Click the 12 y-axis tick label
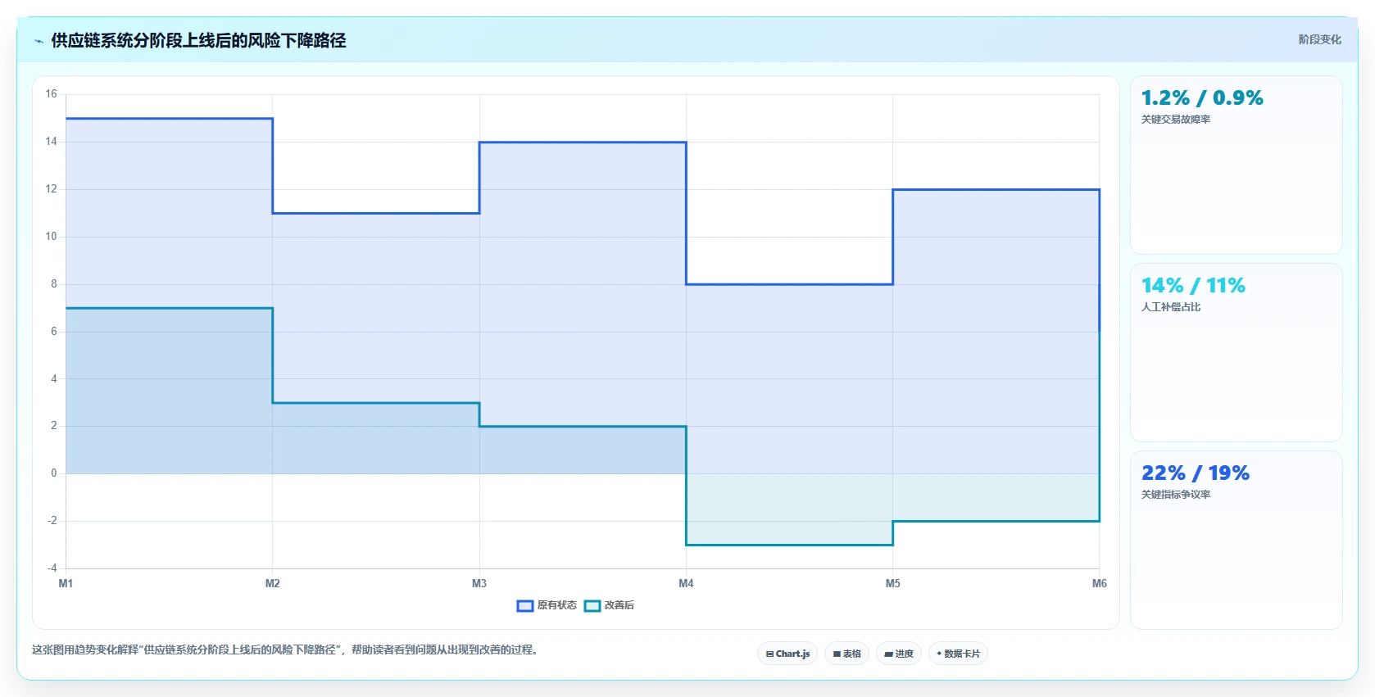This screenshot has height=697, width=1375. 52,189
